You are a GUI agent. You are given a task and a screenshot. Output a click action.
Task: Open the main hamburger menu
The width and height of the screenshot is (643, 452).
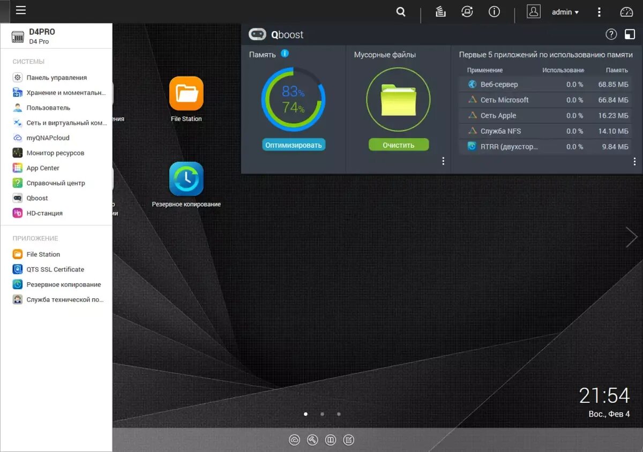(20, 10)
